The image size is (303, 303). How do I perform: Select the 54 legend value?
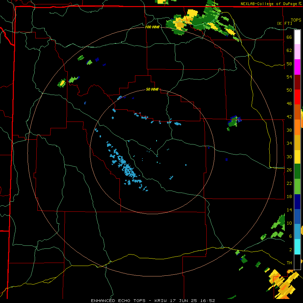[x=289, y=77]
